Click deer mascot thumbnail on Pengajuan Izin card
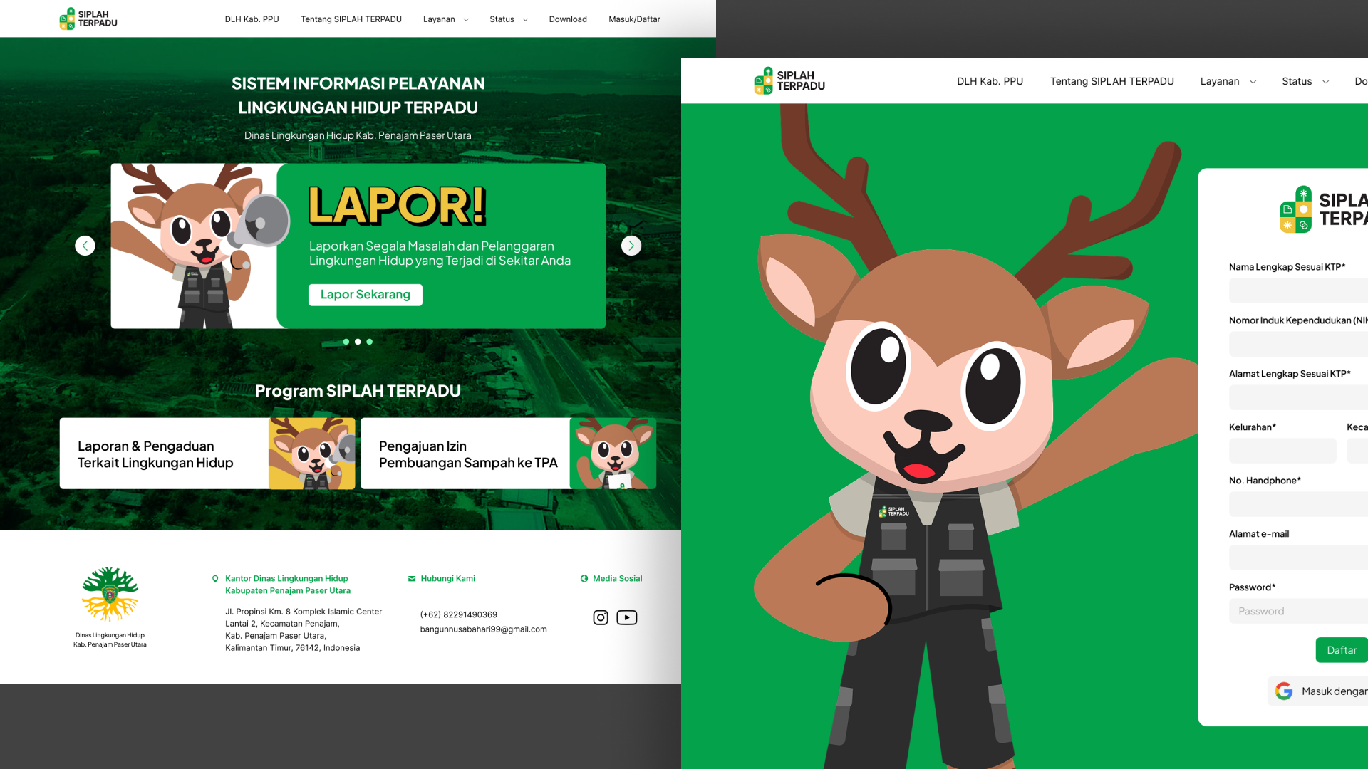Screen dimensions: 1368x769 coord(613,454)
